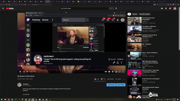Start YouTube voice search microphone

click(x=116, y=8)
